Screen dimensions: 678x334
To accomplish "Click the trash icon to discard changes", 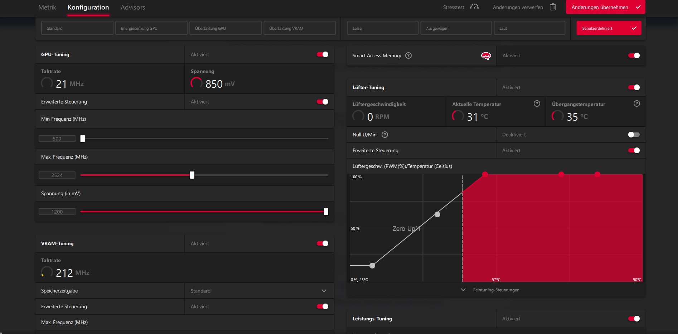I will 553,7.
